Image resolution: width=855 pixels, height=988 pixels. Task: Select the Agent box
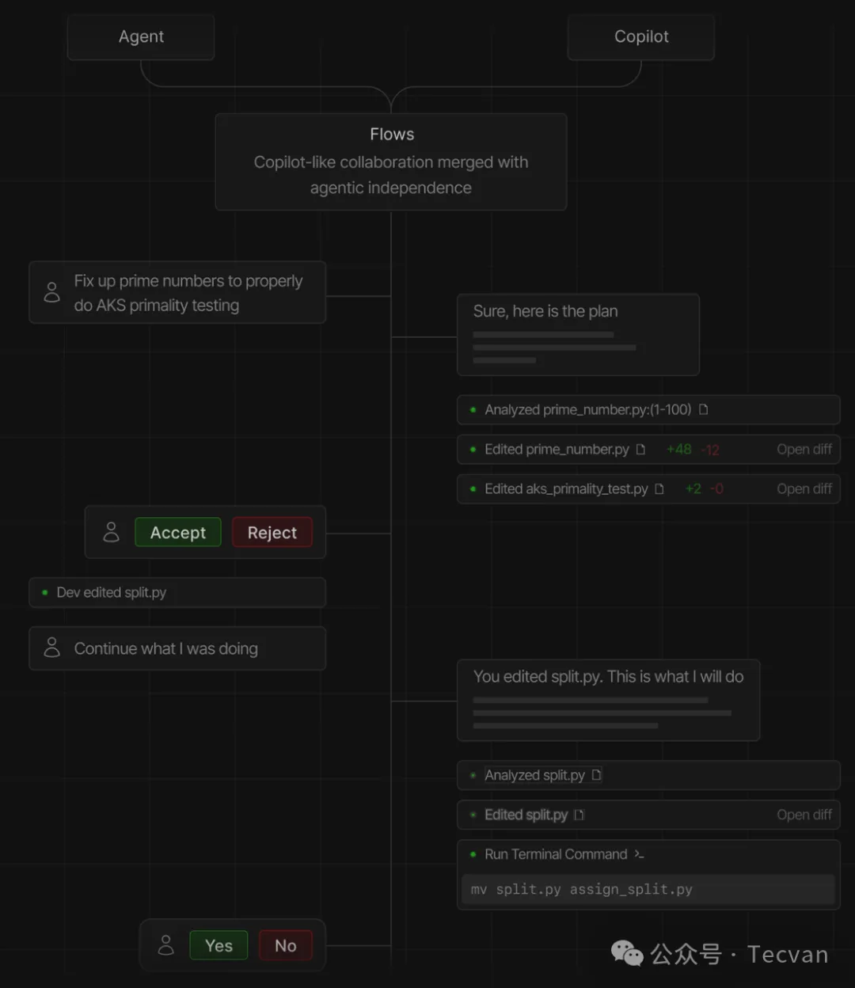click(141, 36)
